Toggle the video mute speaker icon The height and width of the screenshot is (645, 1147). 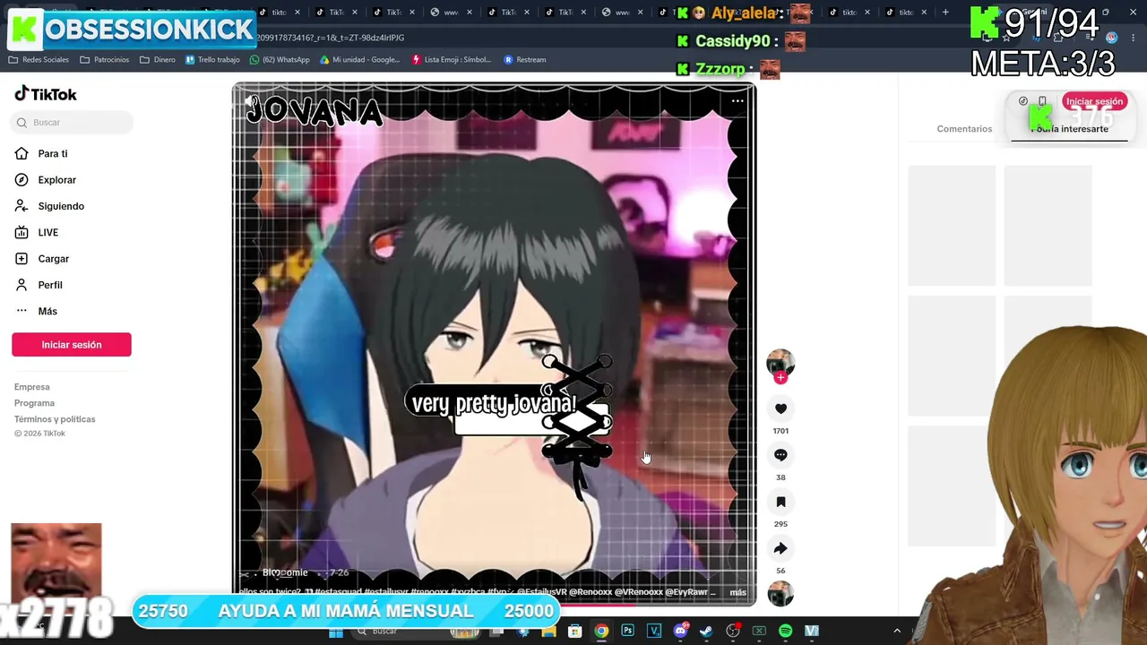[251, 101]
